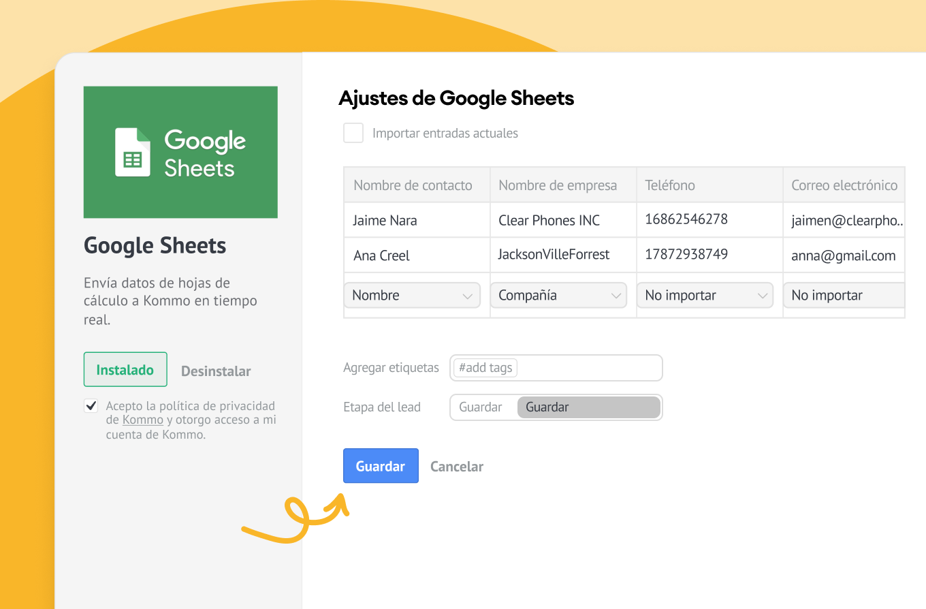The width and height of the screenshot is (926, 609).
Task: Click the Ajustes de Google Sheets heading
Action: (456, 98)
